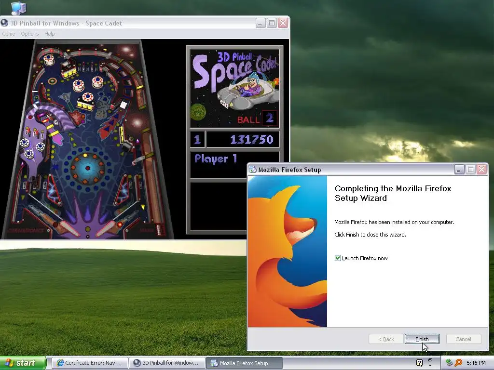
Task: Click the 5:46 PM taskbar clock
Action: (476, 363)
